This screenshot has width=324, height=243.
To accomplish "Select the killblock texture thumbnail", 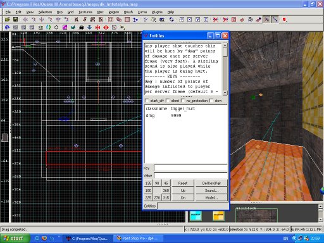I will 256,215.
